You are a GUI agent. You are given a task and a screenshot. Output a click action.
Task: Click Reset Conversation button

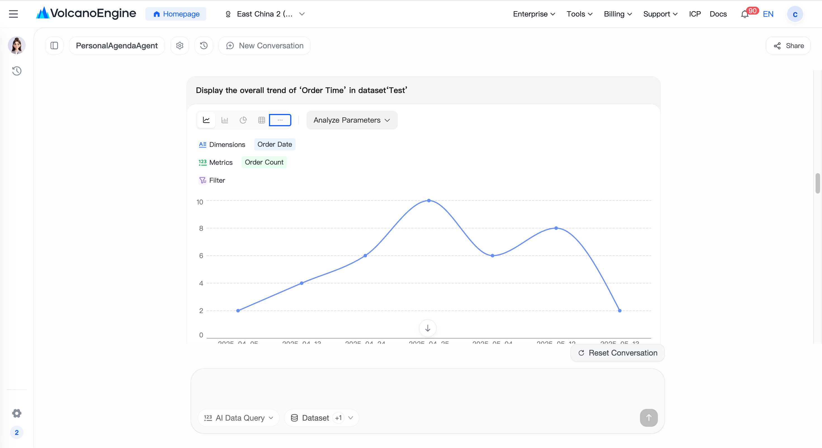[x=617, y=353]
